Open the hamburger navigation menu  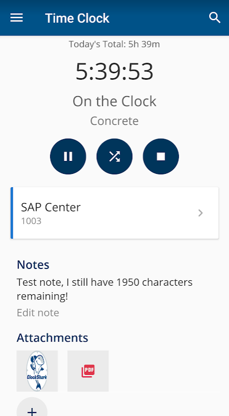pyautogui.click(x=16, y=18)
